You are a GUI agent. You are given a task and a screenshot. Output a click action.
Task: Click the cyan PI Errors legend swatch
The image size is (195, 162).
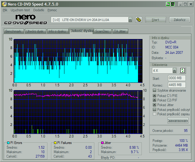tap(8, 143)
